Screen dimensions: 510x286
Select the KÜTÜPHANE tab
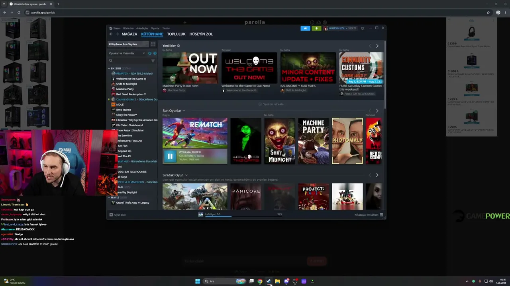pyautogui.click(x=152, y=34)
